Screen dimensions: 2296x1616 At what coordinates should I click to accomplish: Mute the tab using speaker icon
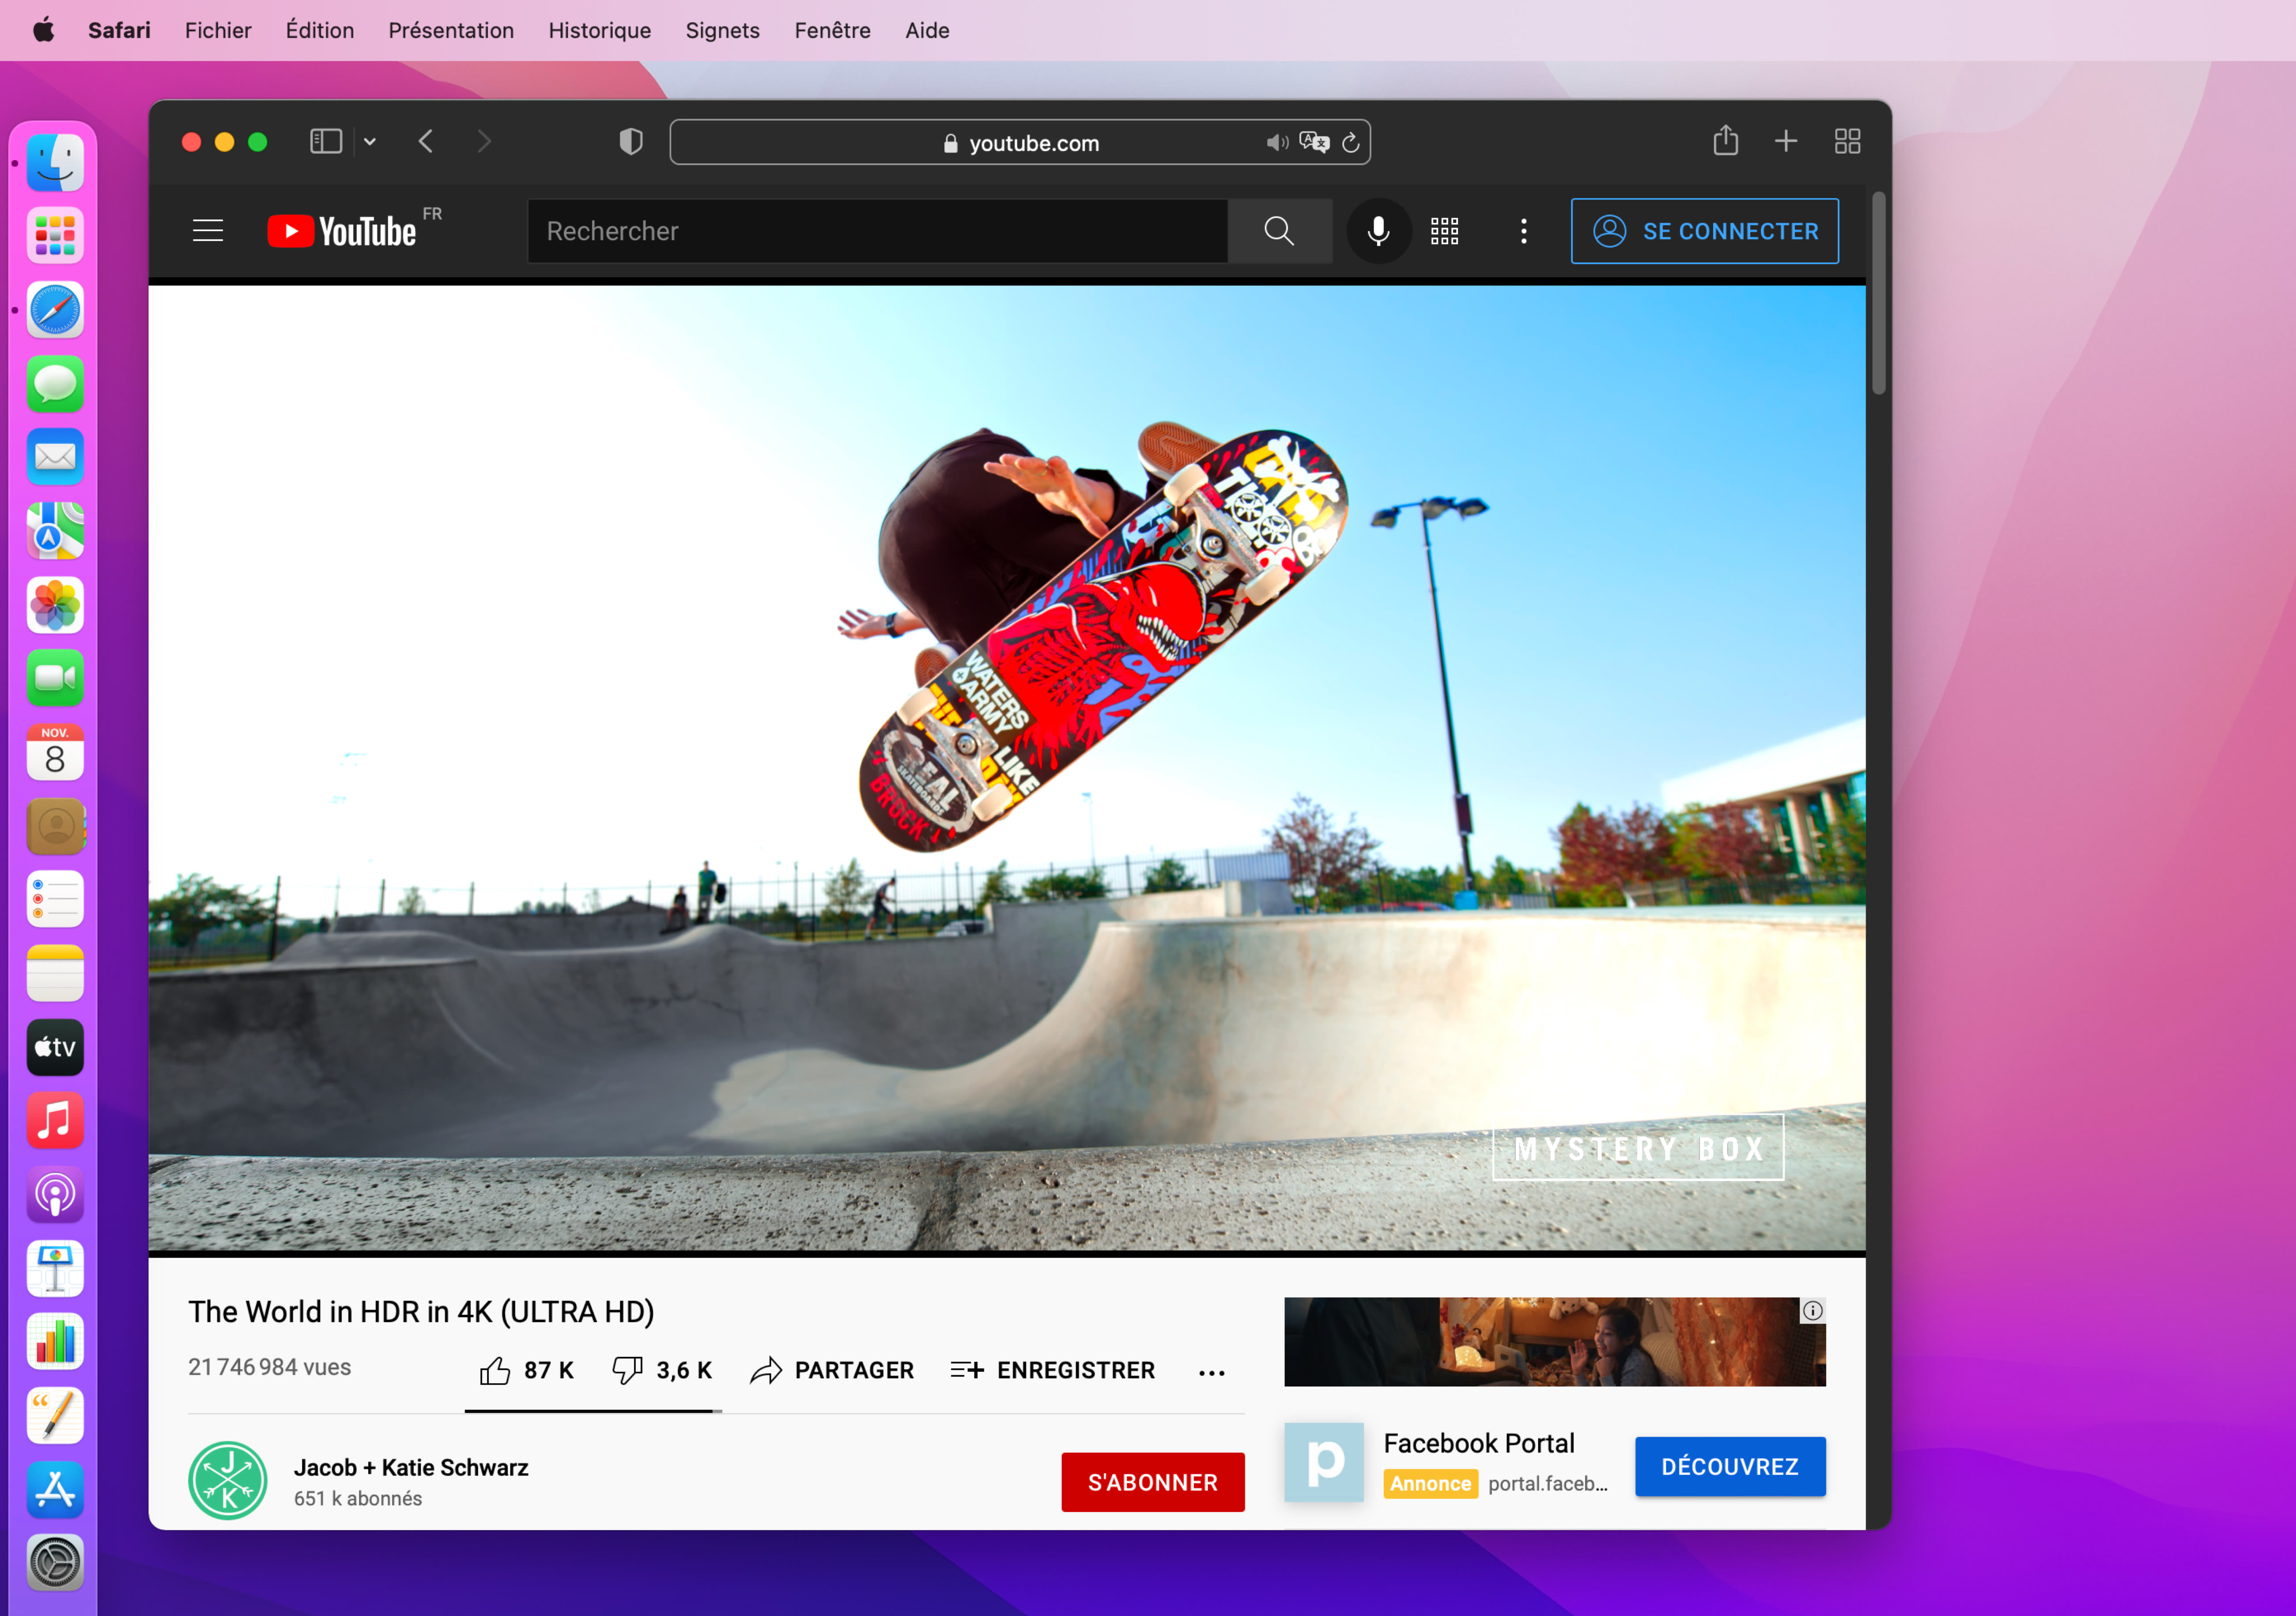pyautogui.click(x=1277, y=142)
